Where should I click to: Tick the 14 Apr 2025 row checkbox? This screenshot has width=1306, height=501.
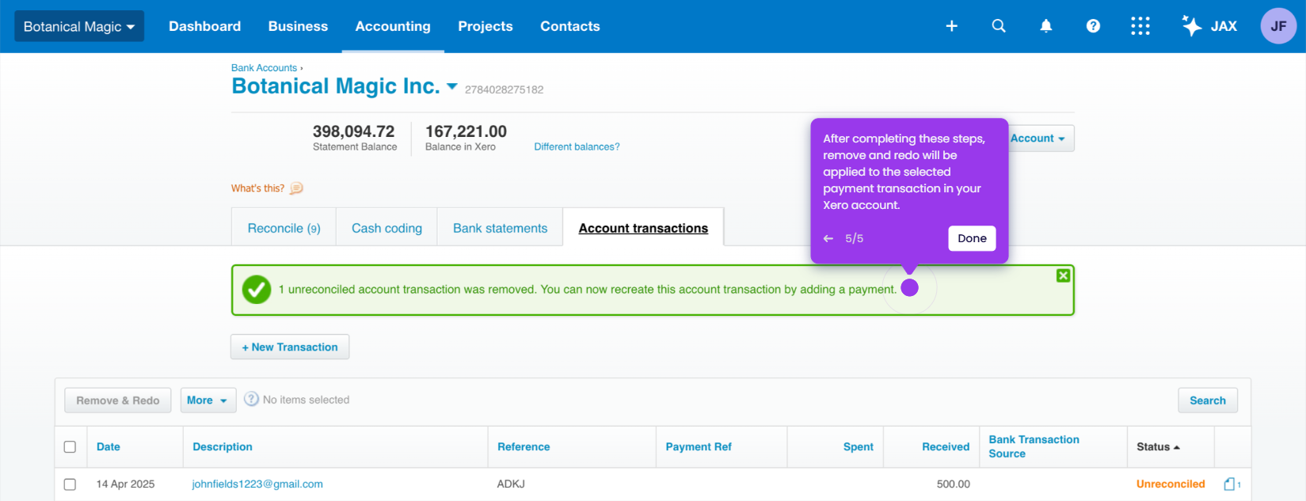click(70, 484)
